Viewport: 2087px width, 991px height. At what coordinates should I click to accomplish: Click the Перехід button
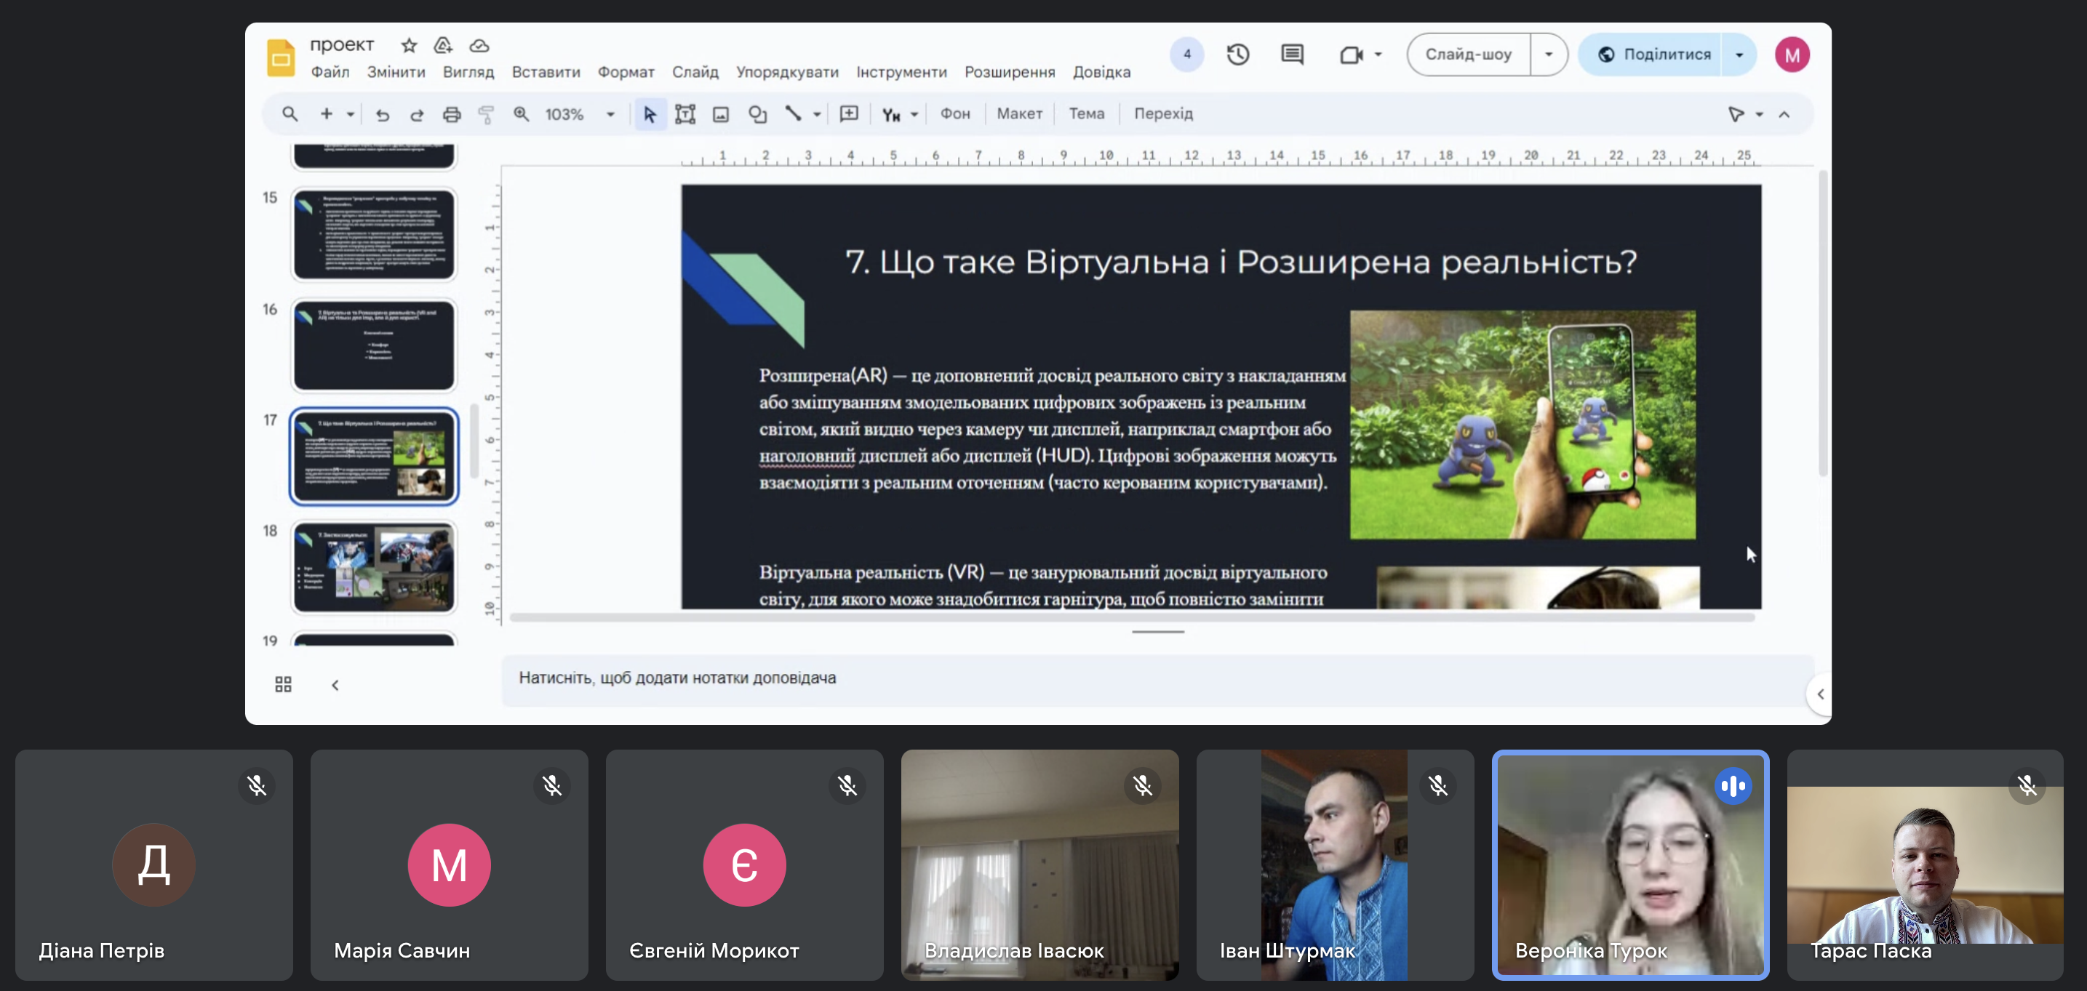click(x=1162, y=114)
